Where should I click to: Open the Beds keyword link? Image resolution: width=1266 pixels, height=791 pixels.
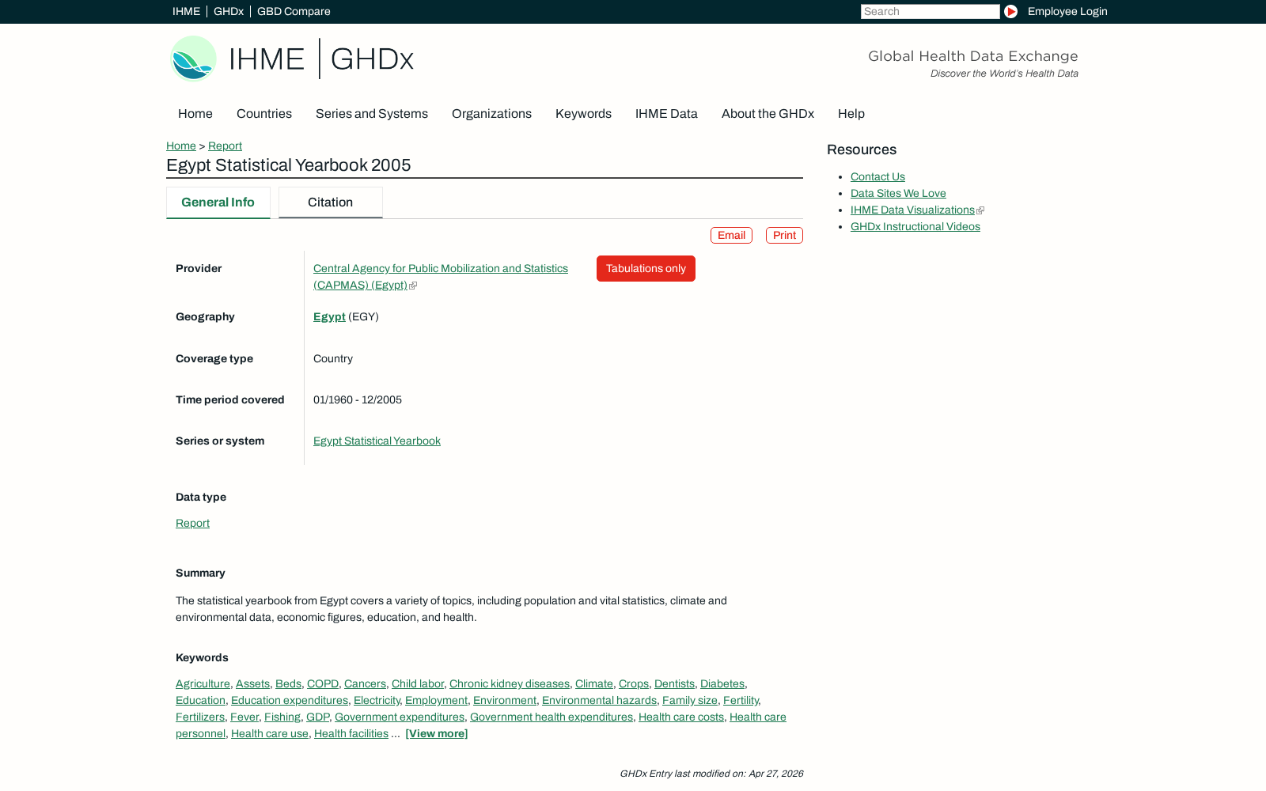288,683
